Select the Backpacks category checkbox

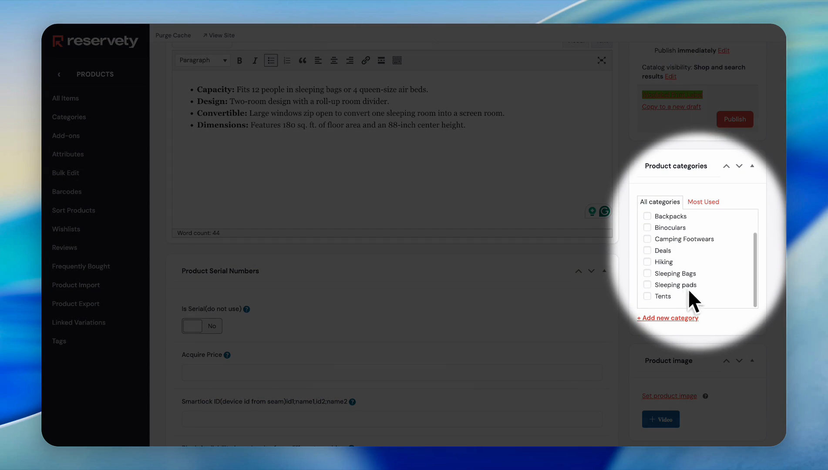point(647,216)
